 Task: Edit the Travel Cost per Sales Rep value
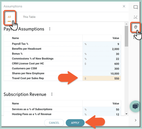(x=102, y=79)
